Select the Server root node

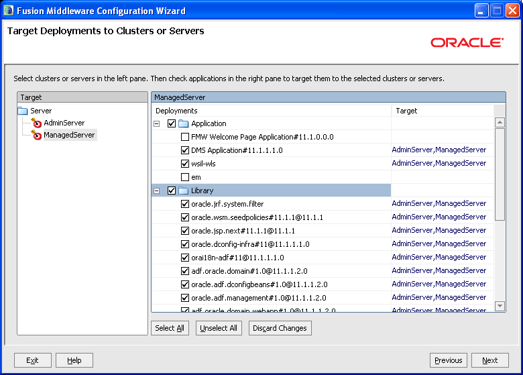click(x=41, y=111)
